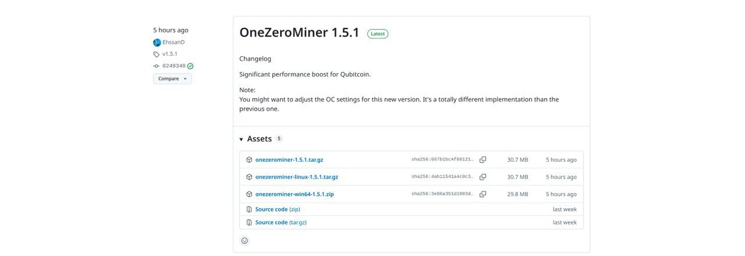The image size is (745, 256).
Task: Open commit 0249340
Action: [174, 66]
